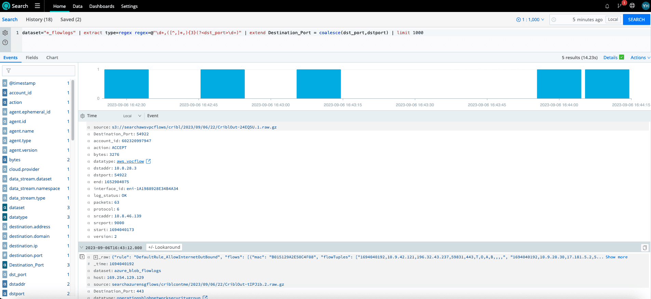
Task: Open the Actions dropdown
Action: coord(640,57)
